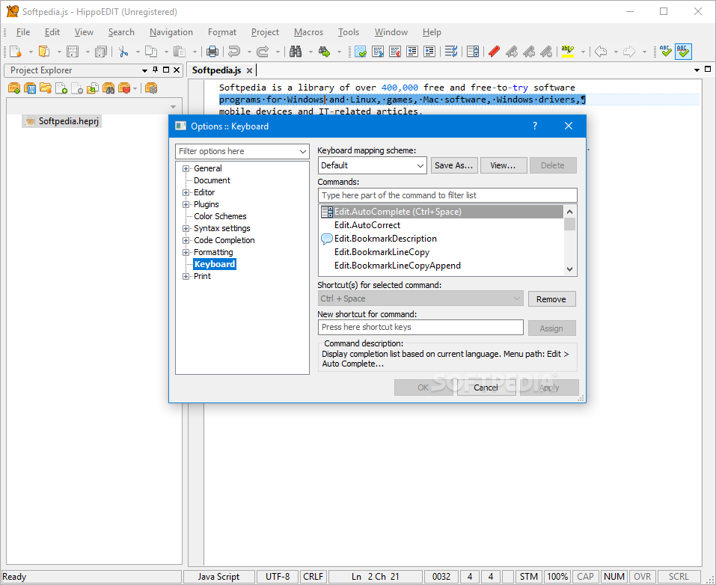Click the Paste clipboard icon
Viewport: 716px width, 585px height.
(x=180, y=52)
